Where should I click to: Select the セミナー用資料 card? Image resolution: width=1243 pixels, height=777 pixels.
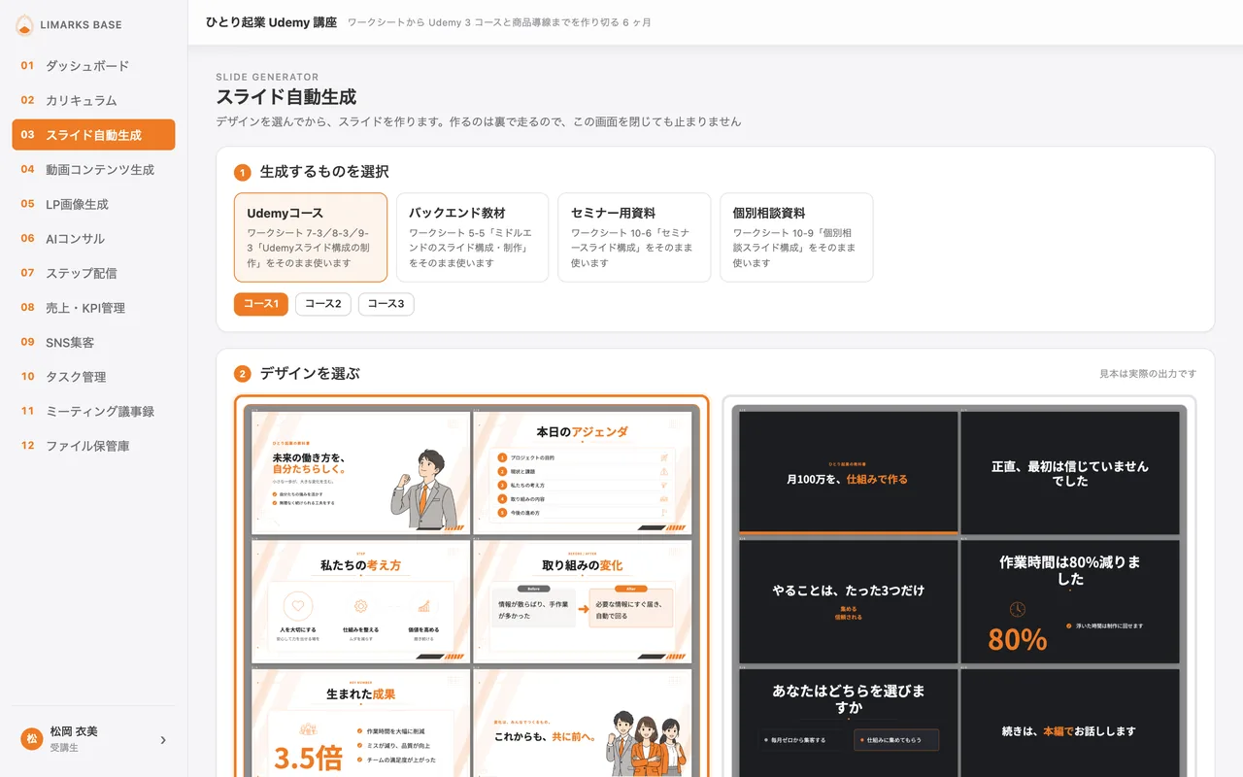634,237
